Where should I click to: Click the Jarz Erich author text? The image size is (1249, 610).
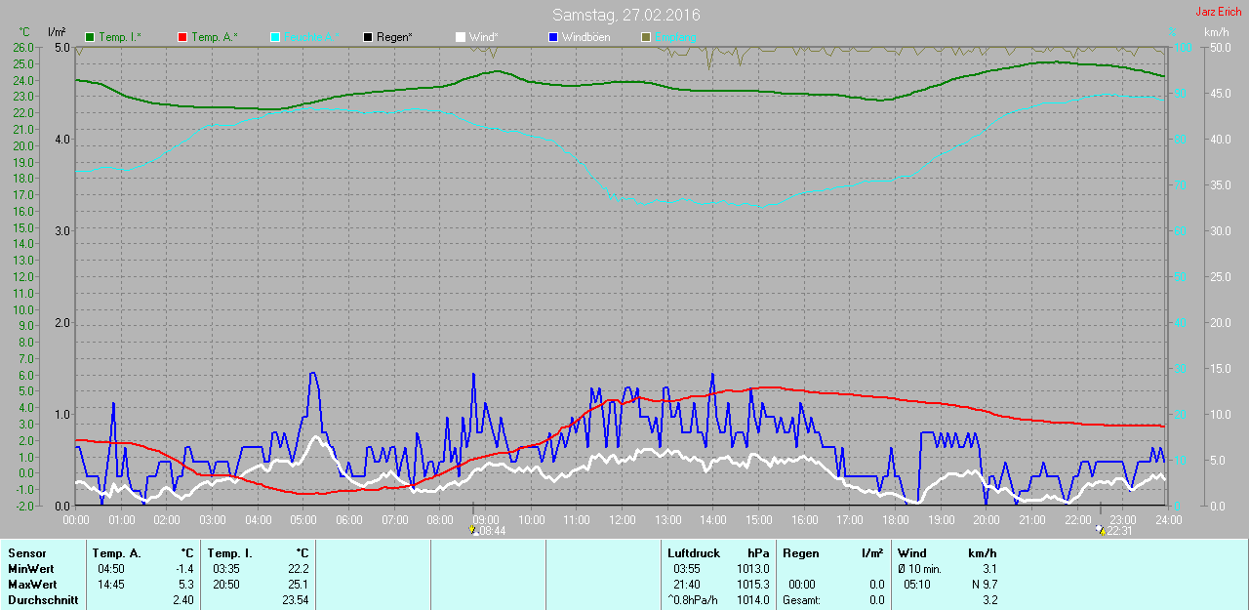[1218, 12]
